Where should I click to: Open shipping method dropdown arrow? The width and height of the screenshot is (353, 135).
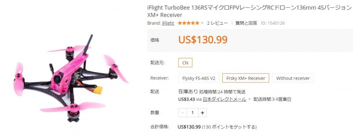tap(250, 99)
